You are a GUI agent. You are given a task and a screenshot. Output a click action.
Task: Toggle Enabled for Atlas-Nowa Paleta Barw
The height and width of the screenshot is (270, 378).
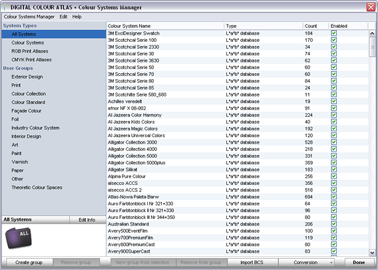click(333, 197)
